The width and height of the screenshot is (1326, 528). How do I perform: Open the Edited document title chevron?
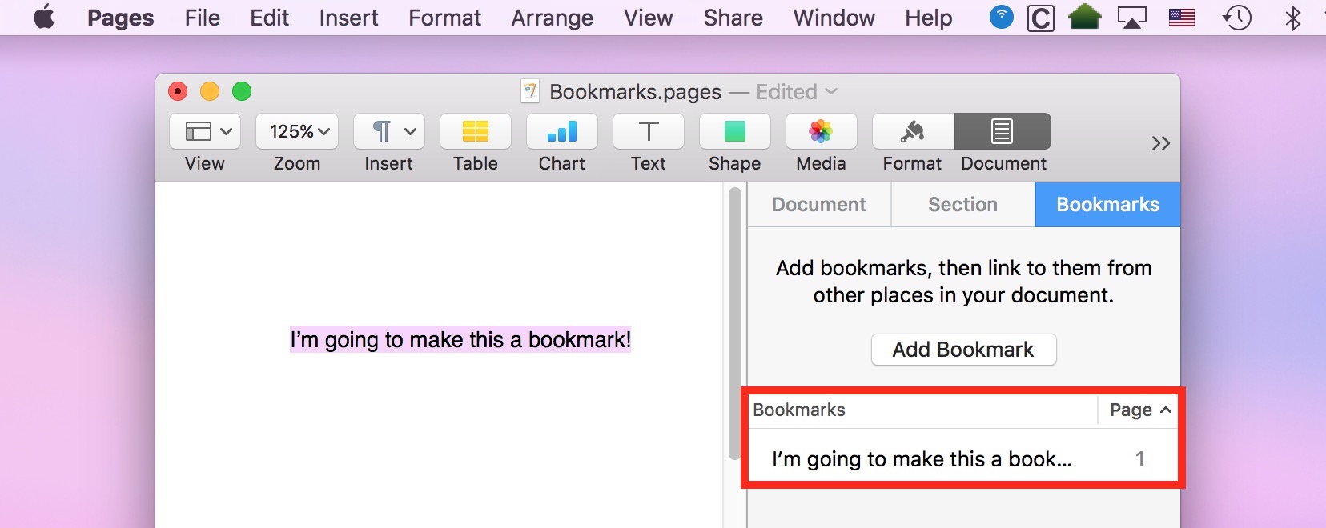click(x=831, y=92)
